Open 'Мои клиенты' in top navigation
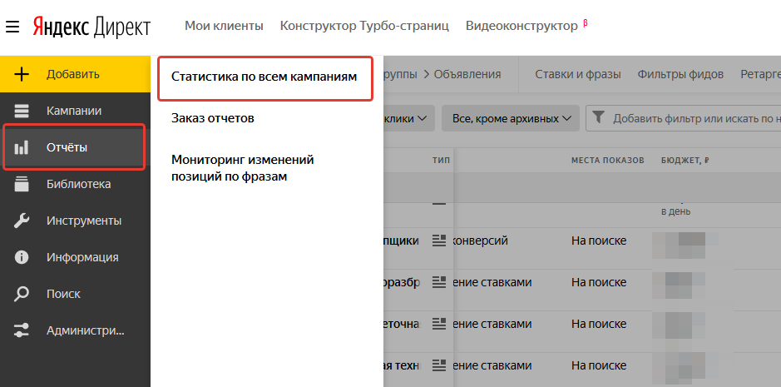 point(224,26)
